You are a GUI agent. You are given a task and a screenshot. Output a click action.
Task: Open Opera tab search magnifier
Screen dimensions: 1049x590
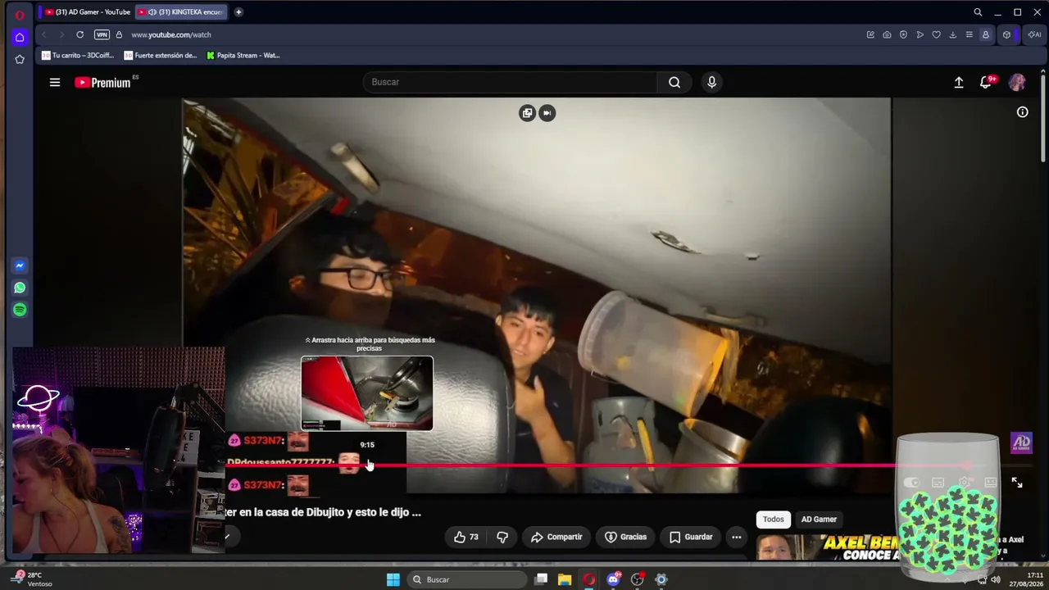coord(978,12)
